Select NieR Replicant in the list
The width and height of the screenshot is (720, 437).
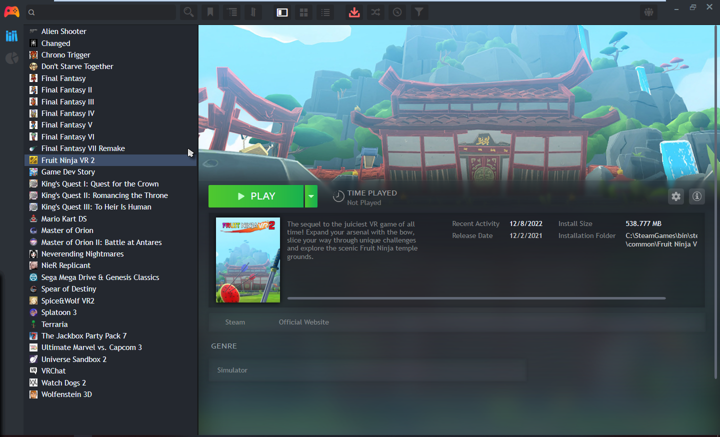point(110,265)
